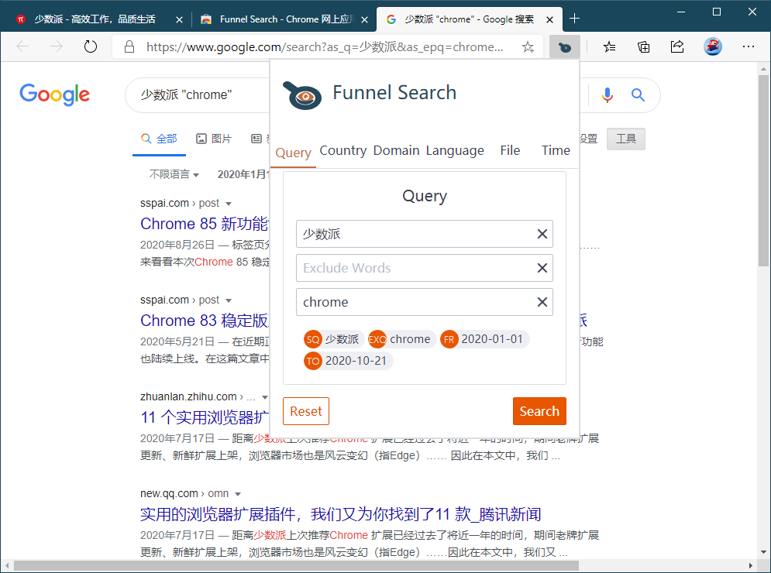This screenshot has width=771, height=573.
Task: Open the 2020年1月 date range dropdown
Action: click(243, 174)
